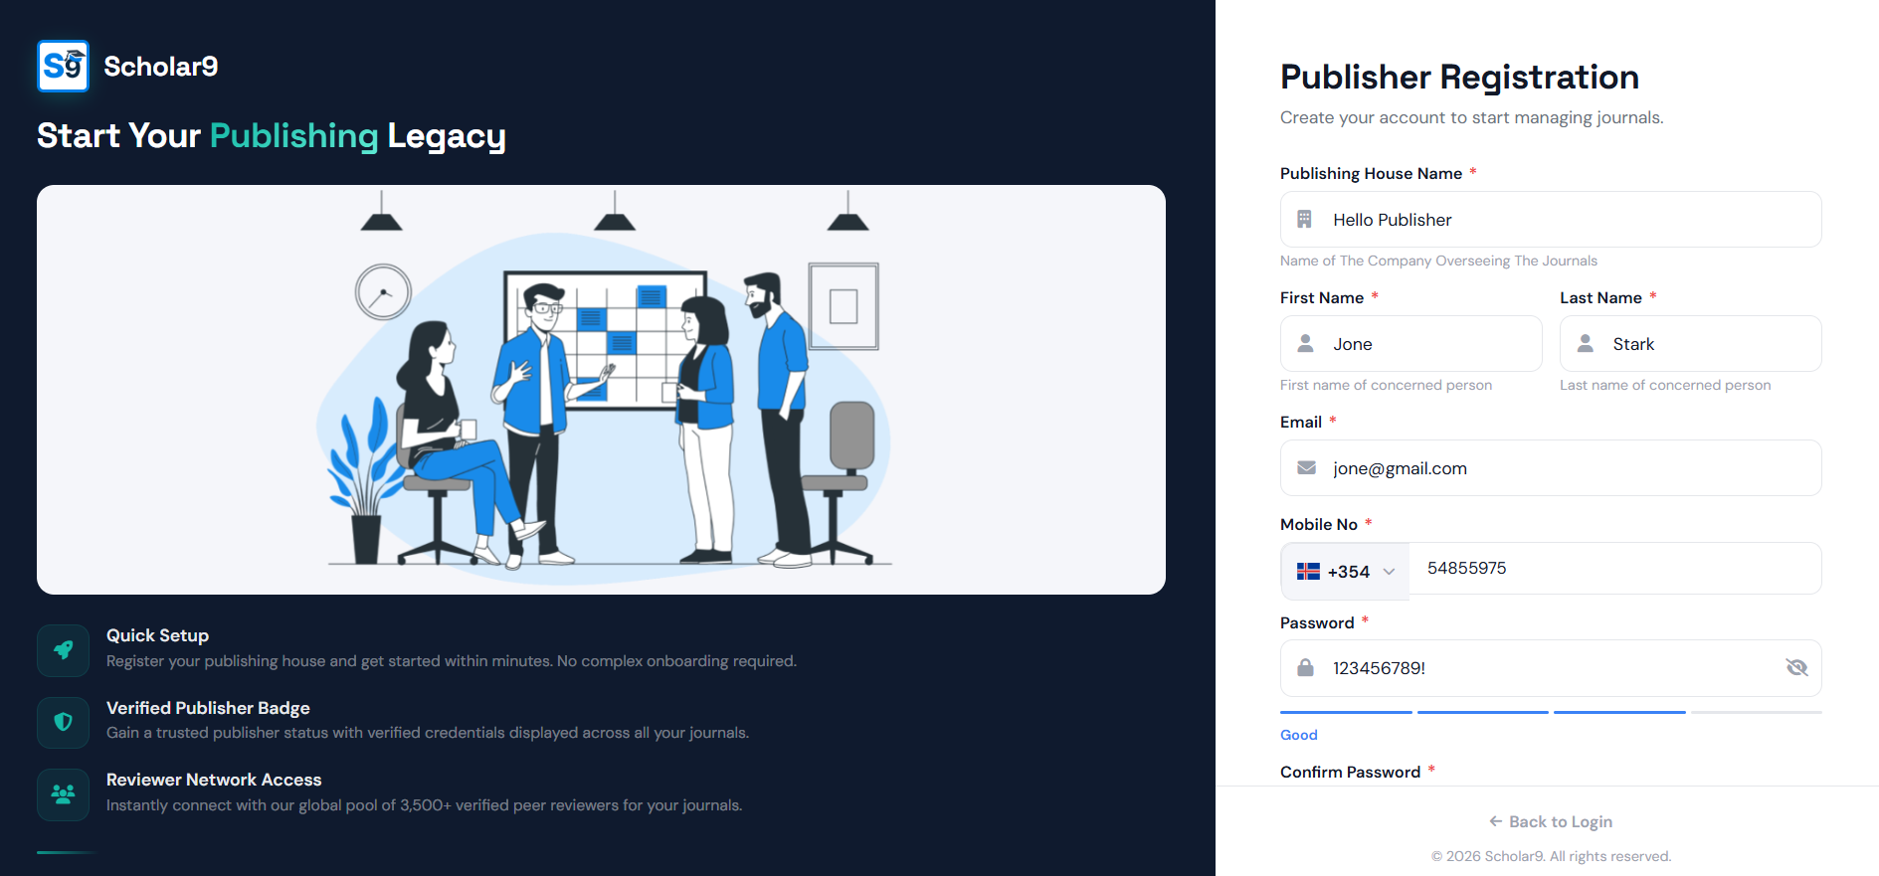Viewport: 1879px width, 876px height.
Task: Click the person icon in Last Name field
Action: coord(1586,343)
